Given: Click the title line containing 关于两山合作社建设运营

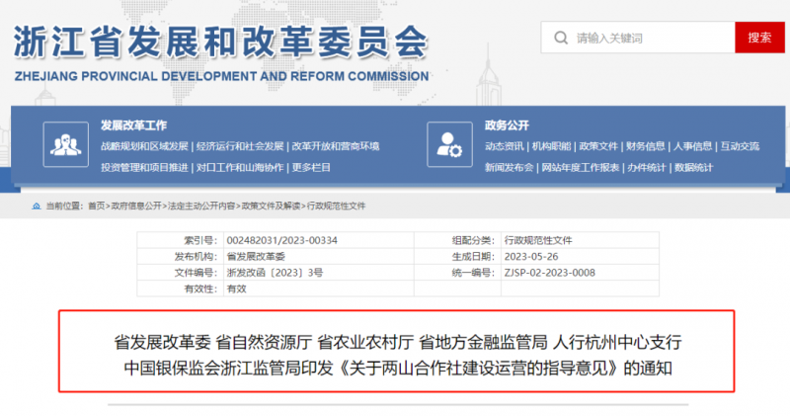Looking at the screenshot, I should 398,369.
